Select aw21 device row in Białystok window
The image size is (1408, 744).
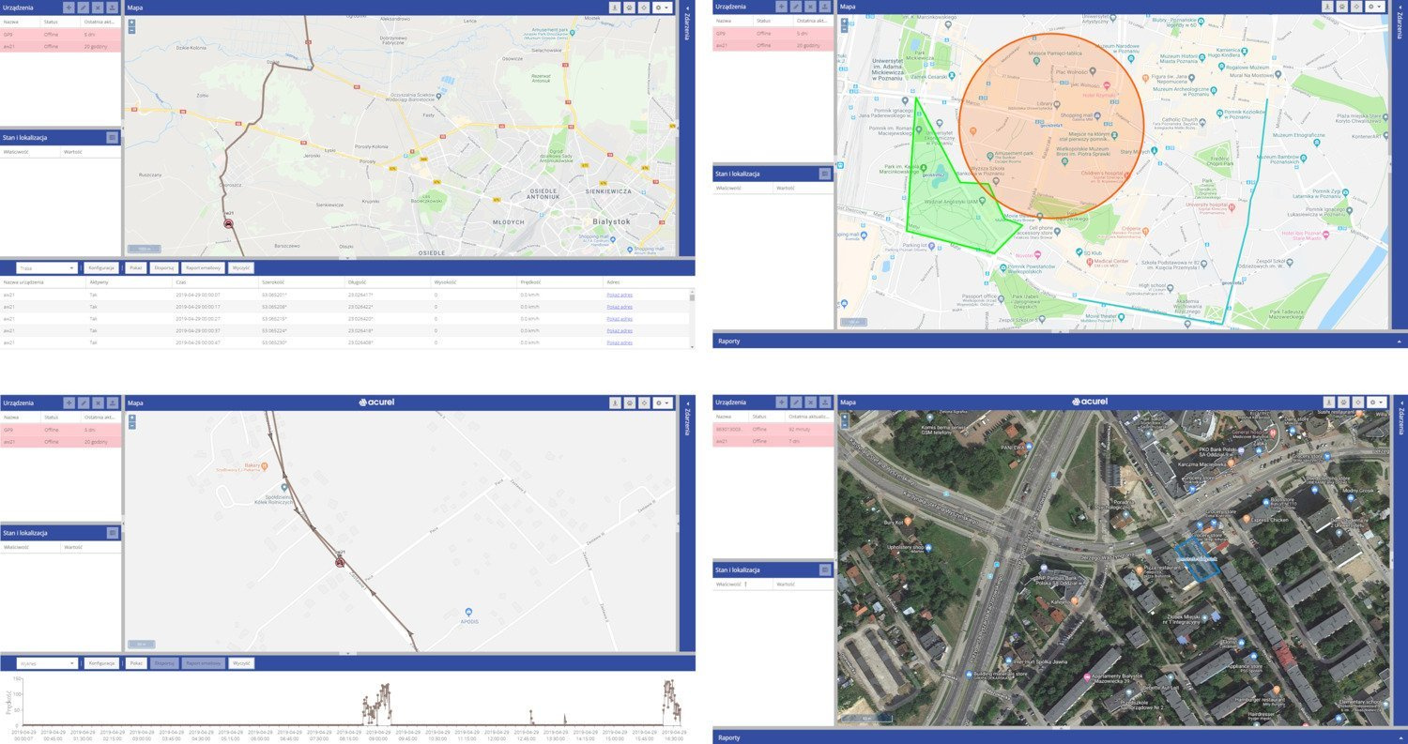tap(61, 45)
